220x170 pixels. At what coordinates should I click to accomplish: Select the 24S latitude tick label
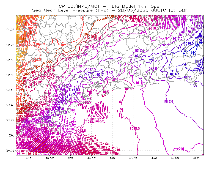coord(12,135)
